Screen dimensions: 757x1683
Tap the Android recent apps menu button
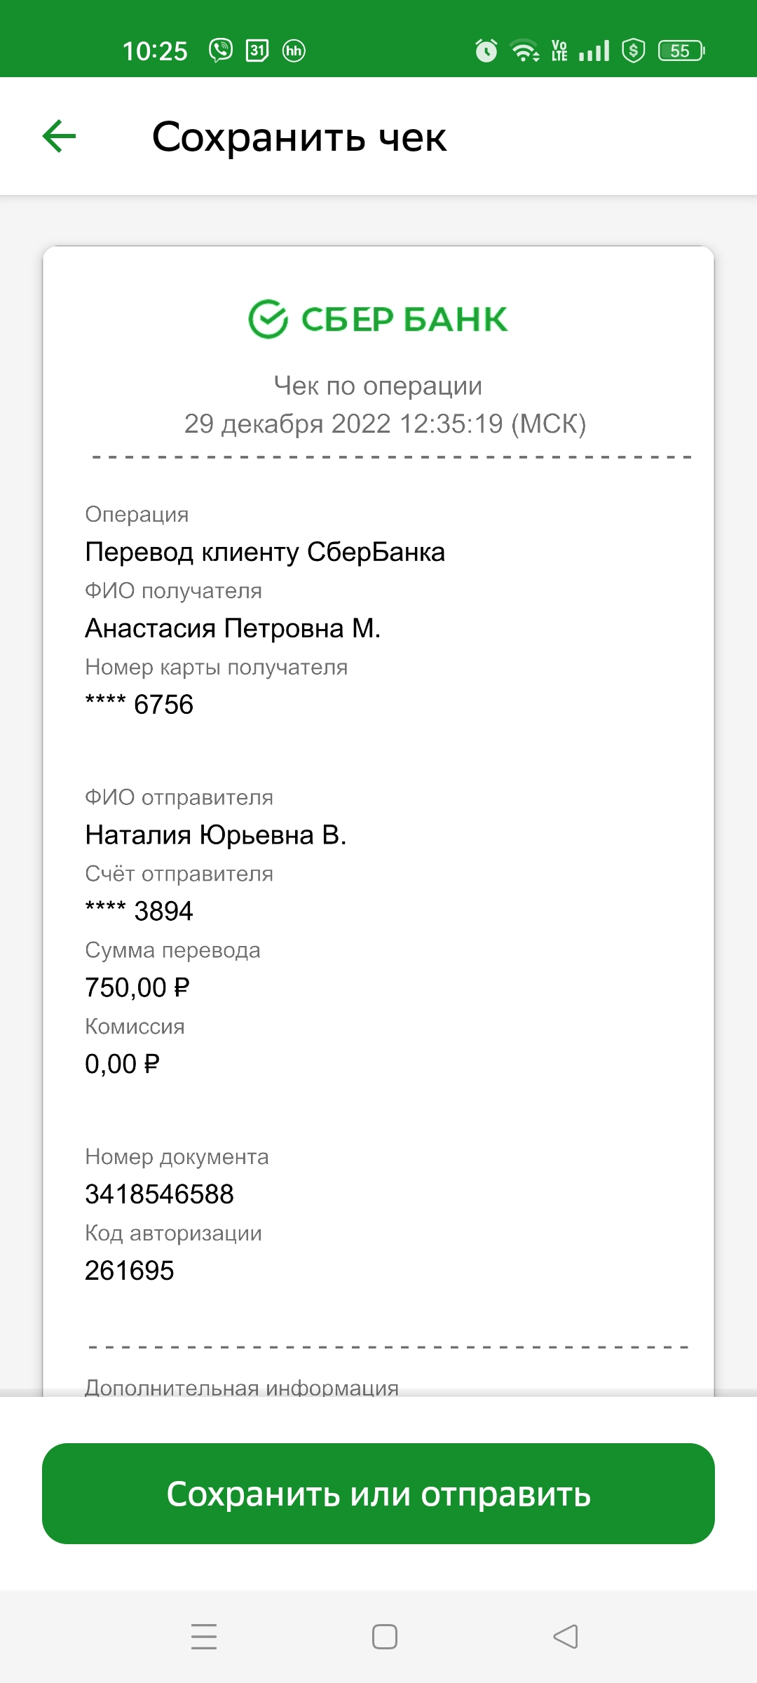[204, 1637]
